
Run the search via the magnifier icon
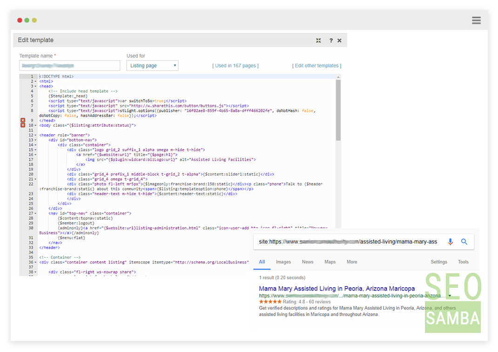(x=464, y=242)
